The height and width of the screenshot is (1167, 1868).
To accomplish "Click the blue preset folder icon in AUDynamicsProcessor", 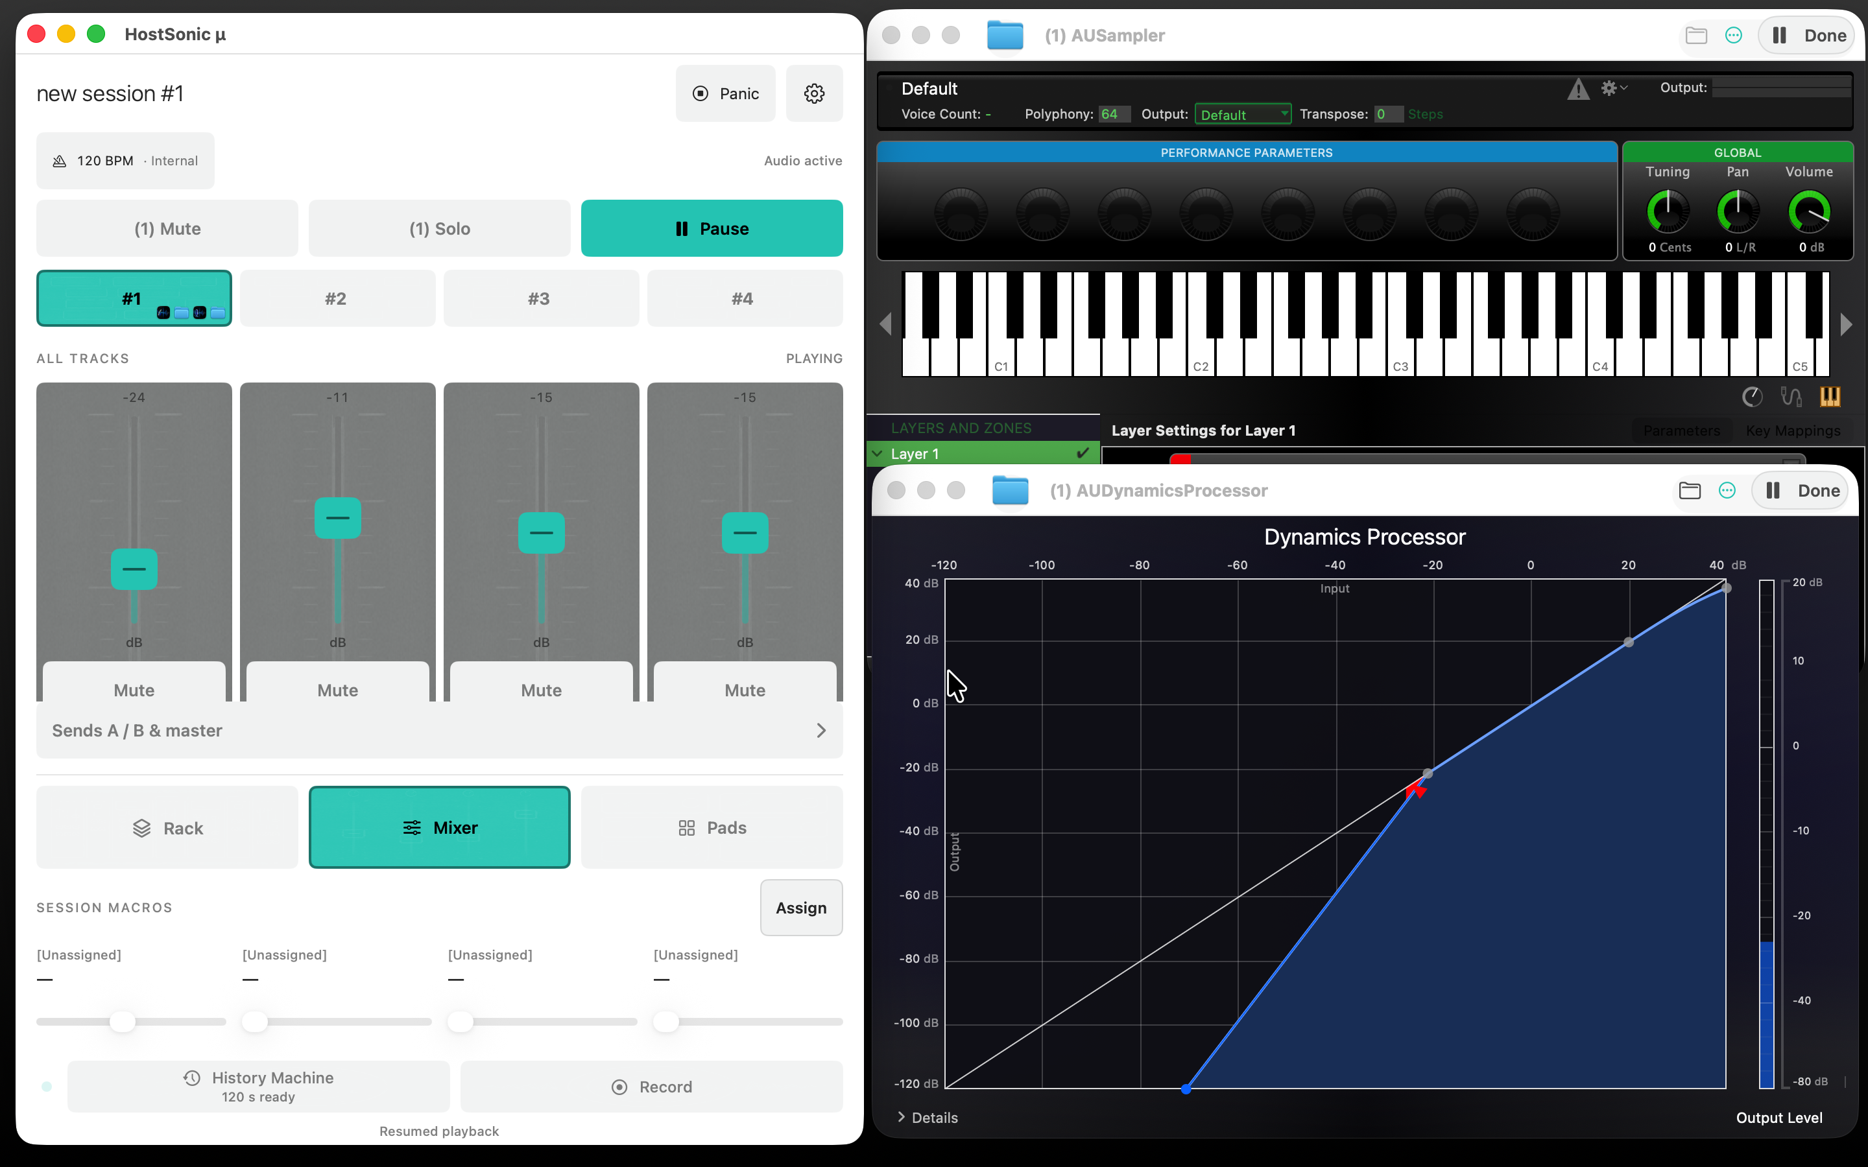I will pos(1011,490).
